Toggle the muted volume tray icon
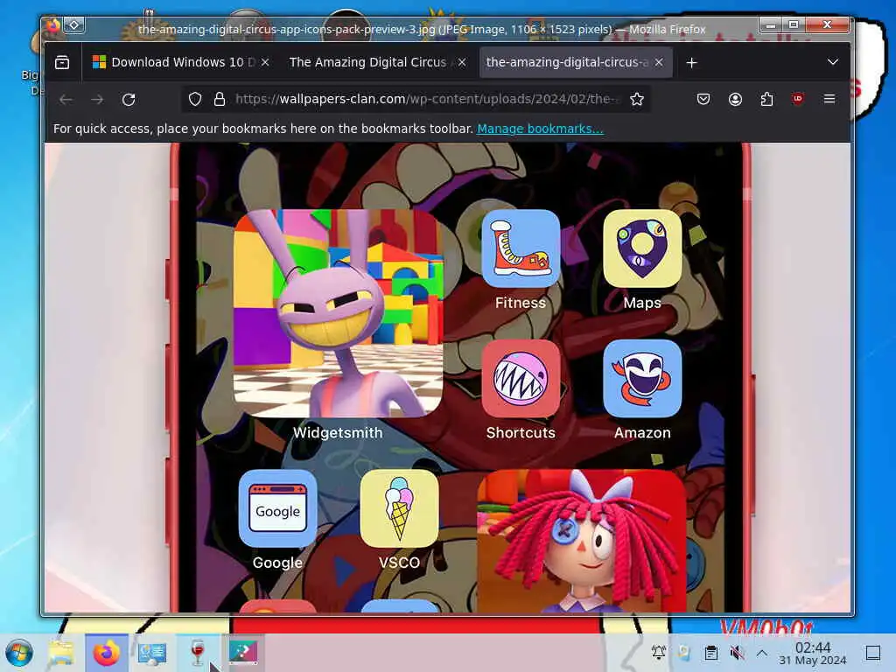 [x=737, y=653]
